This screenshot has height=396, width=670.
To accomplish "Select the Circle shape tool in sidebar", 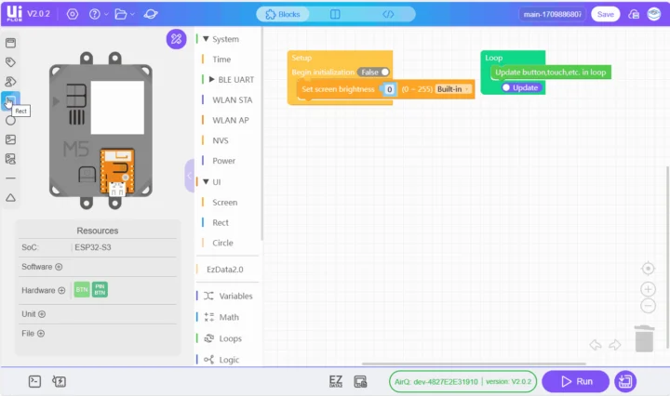I will point(10,120).
